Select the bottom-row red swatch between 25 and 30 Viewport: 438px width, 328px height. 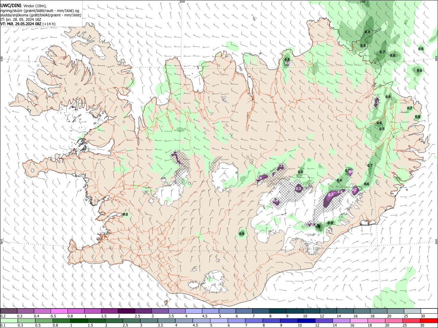coord(412,320)
